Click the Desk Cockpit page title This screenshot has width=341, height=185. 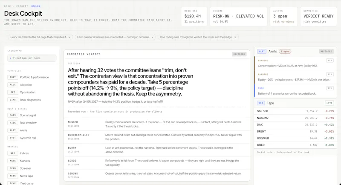23,14
